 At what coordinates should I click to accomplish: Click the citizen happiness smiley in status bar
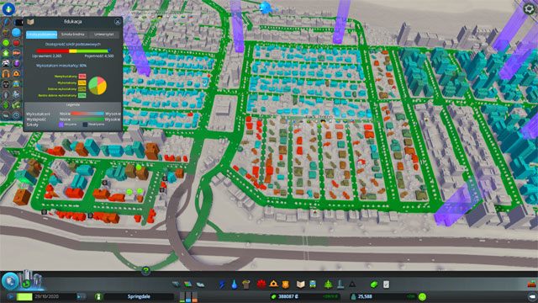422,296
